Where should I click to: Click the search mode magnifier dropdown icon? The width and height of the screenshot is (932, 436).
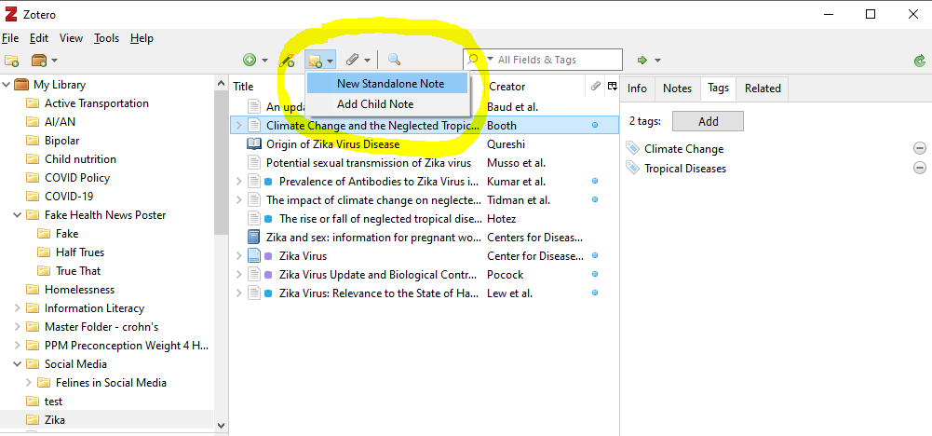[x=478, y=60]
